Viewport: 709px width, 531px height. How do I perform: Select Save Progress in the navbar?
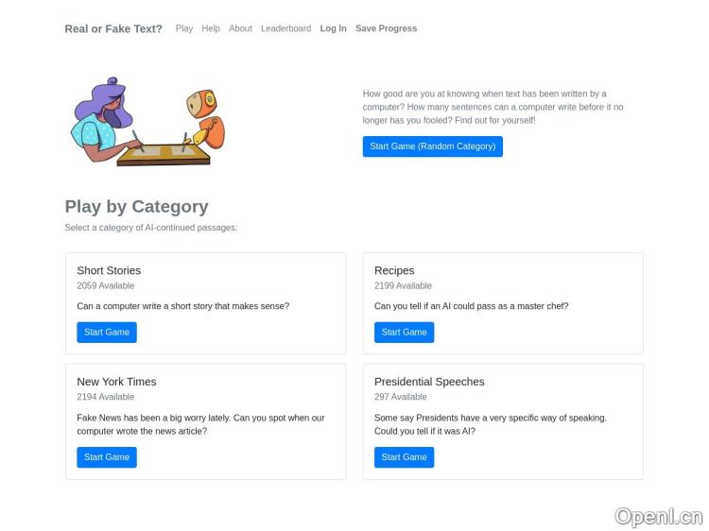coord(386,28)
